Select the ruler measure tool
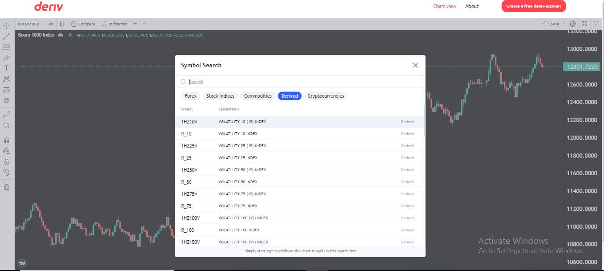 [7, 115]
